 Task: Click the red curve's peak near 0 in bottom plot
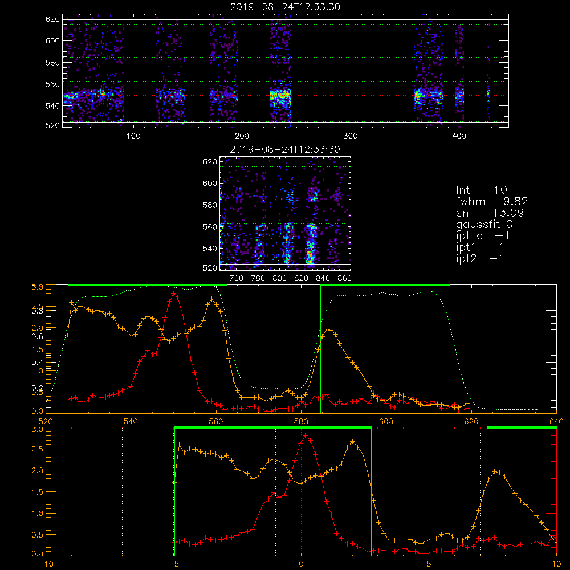click(306, 435)
